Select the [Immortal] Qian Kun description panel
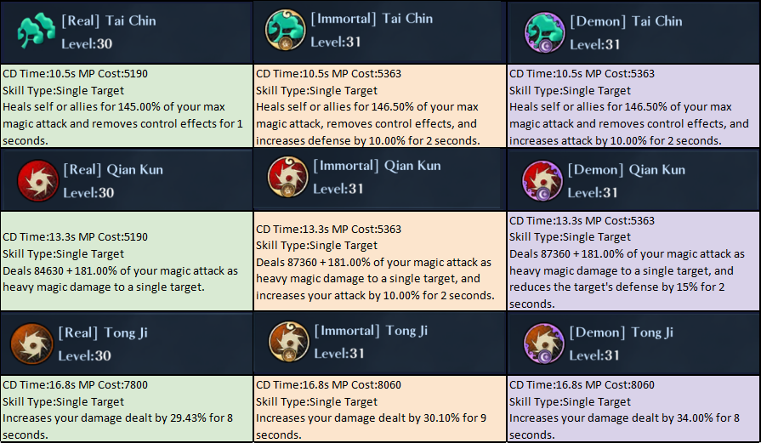Viewport: 761px width, 443px height. coord(379,262)
